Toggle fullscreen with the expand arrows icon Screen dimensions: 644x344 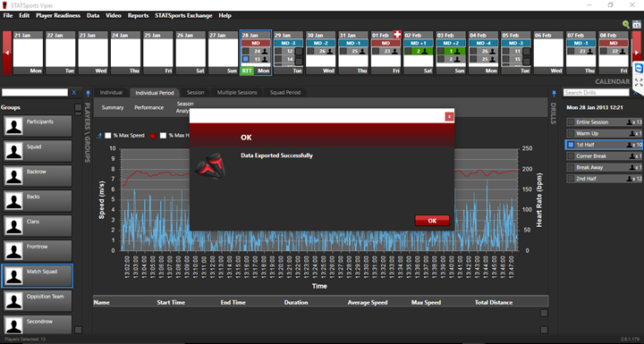639,82
